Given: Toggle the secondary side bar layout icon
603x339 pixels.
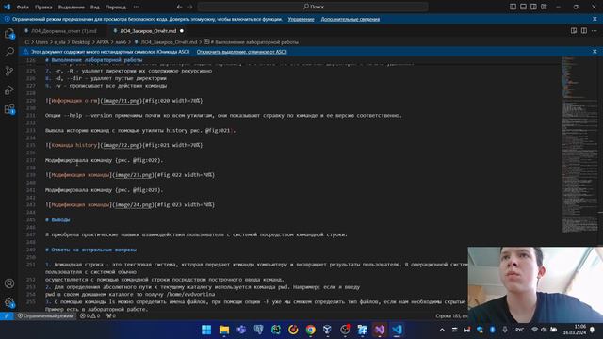Looking at the screenshot, I should pyautogui.click(x=533, y=7).
